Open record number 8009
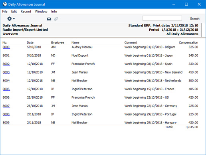Screen dimensions: 206x155 tap(6, 123)
